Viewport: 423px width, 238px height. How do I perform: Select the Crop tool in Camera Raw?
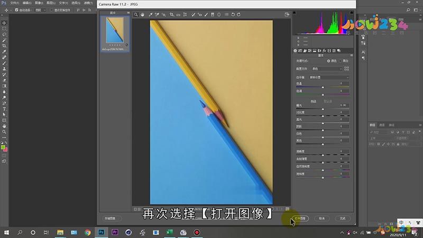171,15
